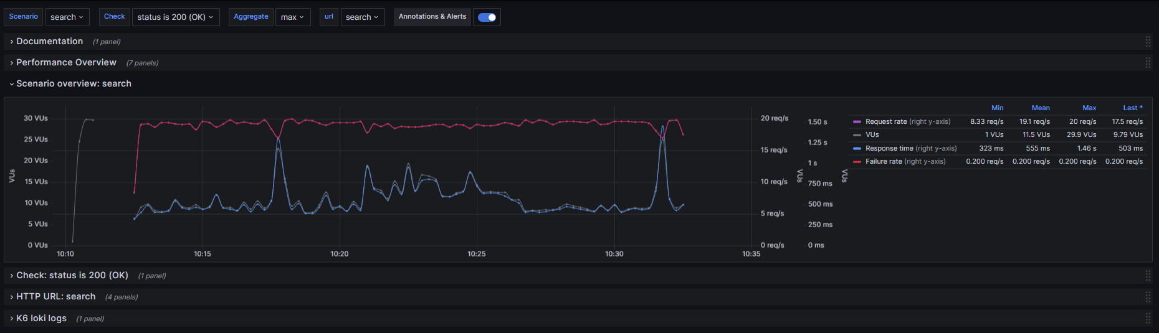Expand the Documentation row
The width and height of the screenshot is (1159, 333).
[49, 41]
